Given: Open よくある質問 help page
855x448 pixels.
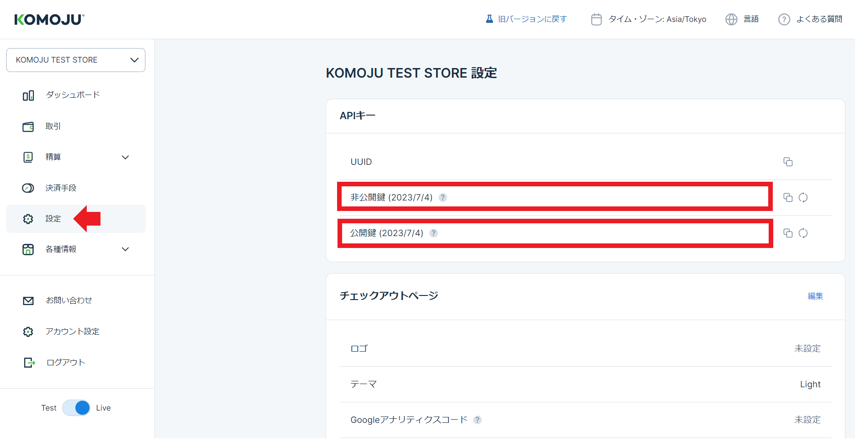Looking at the screenshot, I should tap(811, 19).
